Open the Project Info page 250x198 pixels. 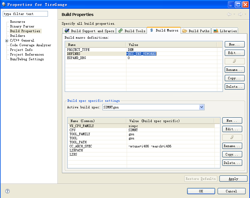[21, 50]
